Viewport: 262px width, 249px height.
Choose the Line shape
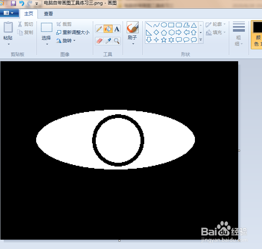click(x=149, y=25)
